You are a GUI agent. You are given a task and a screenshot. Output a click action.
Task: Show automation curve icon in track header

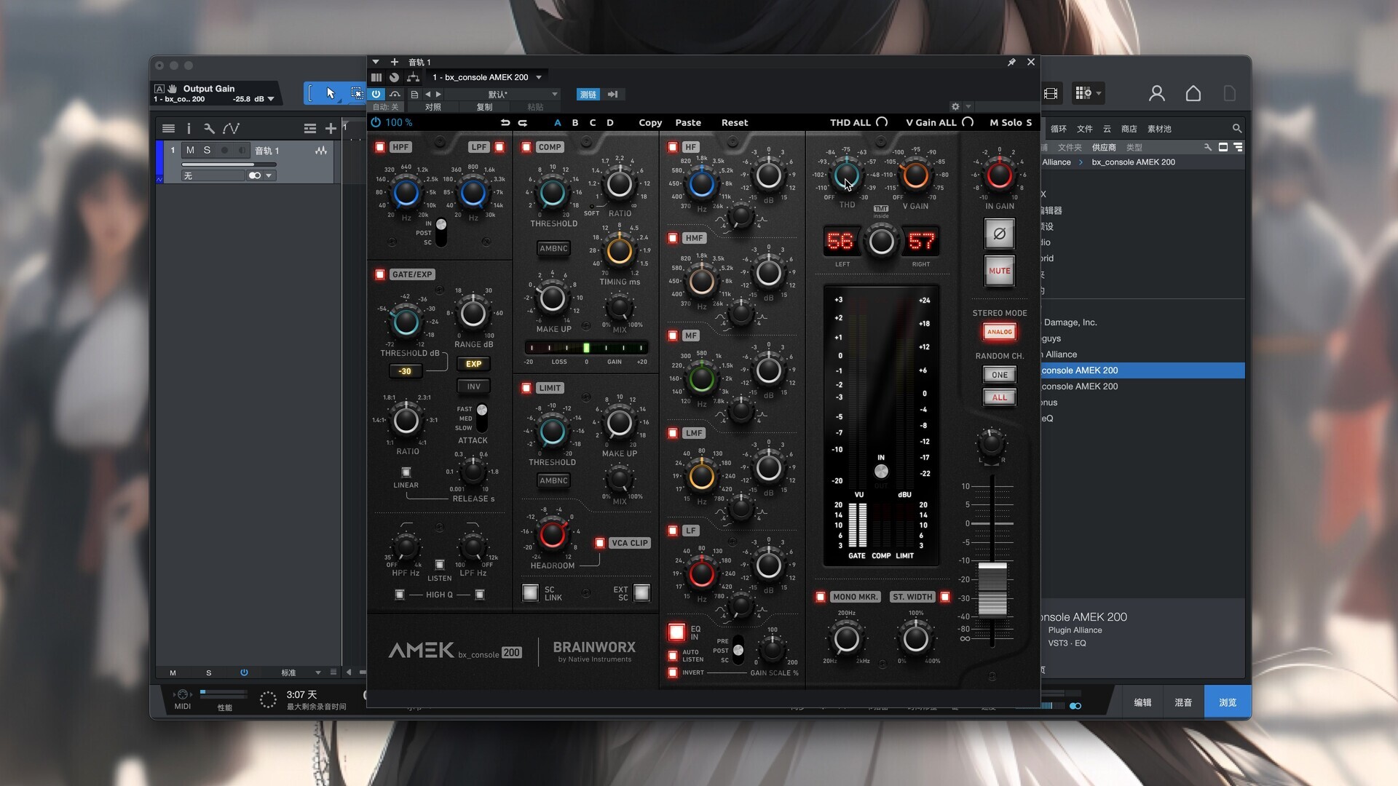pyautogui.click(x=231, y=128)
